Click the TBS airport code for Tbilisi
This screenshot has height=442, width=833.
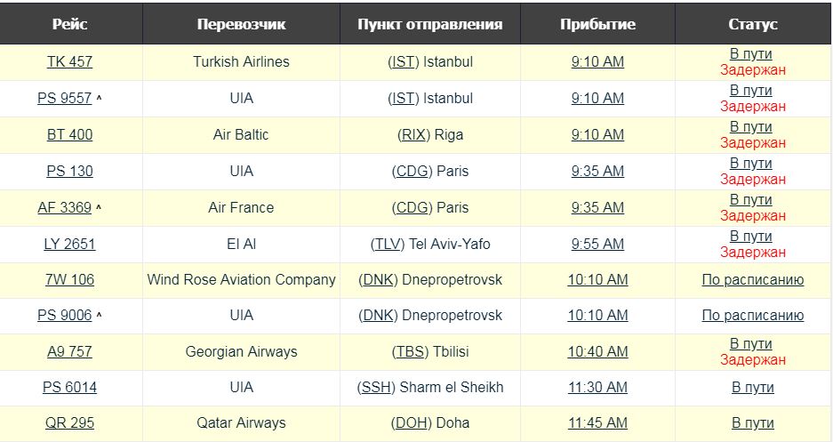(x=409, y=351)
